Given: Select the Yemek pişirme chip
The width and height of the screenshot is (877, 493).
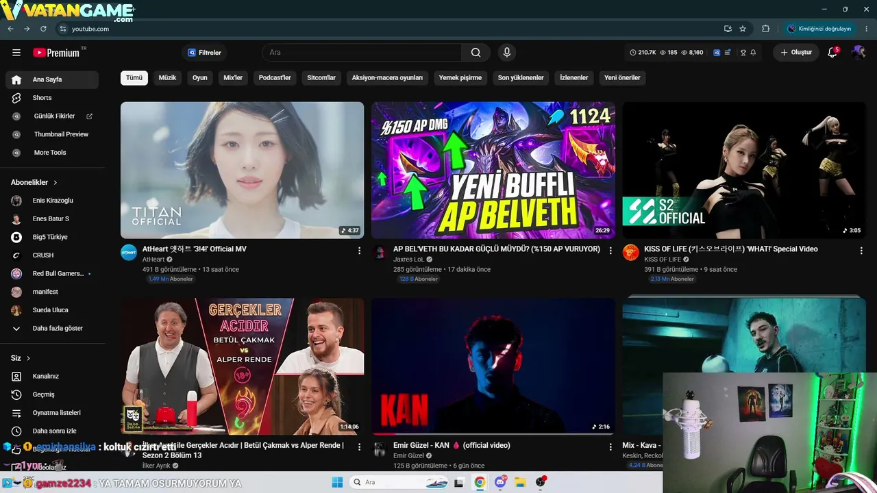Looking at the screenshot, I should click(460, 78).
